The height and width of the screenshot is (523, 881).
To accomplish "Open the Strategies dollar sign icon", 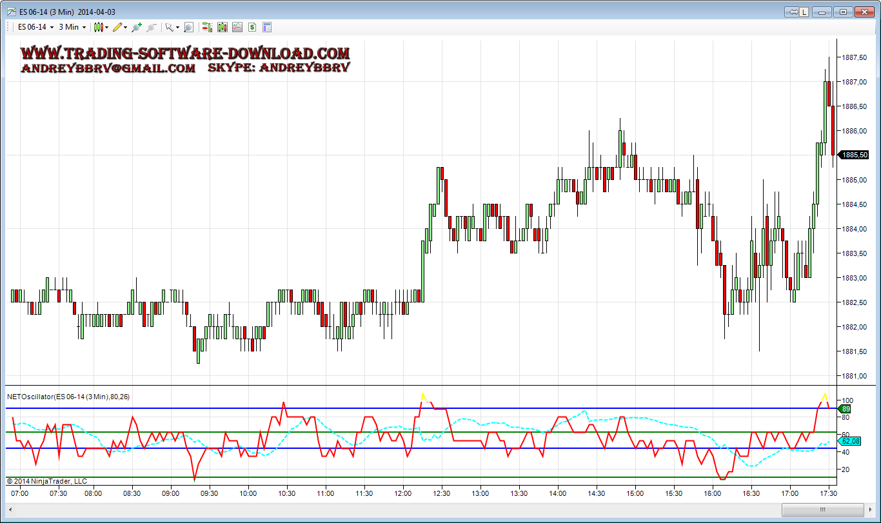I will pyautogui.click(x=252, y=27).
